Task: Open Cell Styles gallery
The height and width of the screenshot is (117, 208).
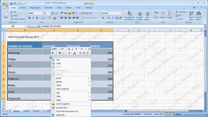Action: tap(147, 16)
